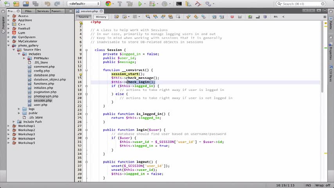Select functions.php file
The width and height of the screenshot is (334, 188).
pyautogui.click(x=44, y=84)
